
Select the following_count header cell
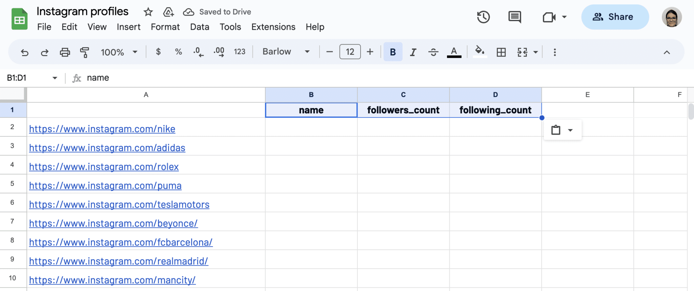[x=495, y=110]
